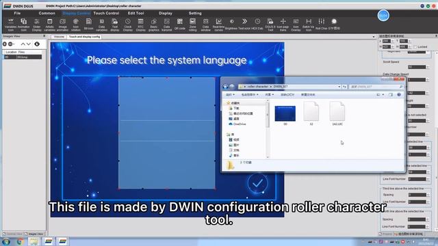
Task: Select the Batch Var Icon tool
Action: tap(309, 25)
